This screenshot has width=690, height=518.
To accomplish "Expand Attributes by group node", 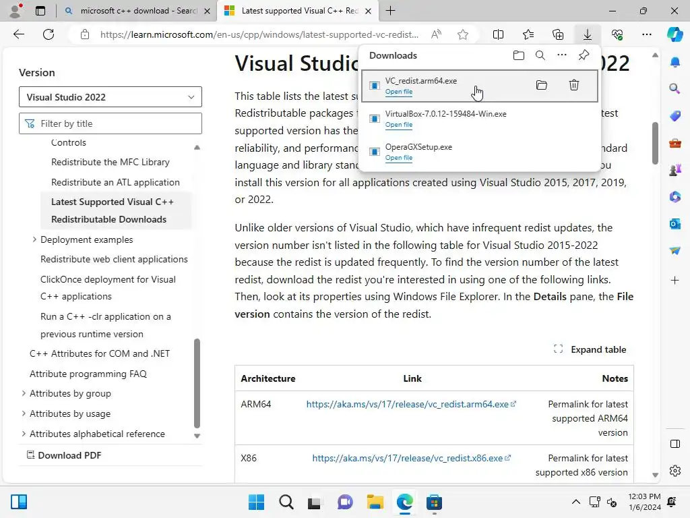I will [x=24, y=393].
